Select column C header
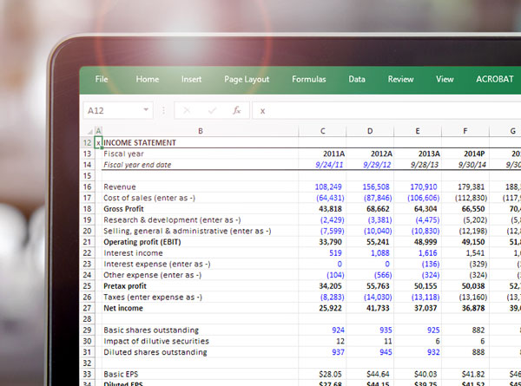 pos(322,131)
